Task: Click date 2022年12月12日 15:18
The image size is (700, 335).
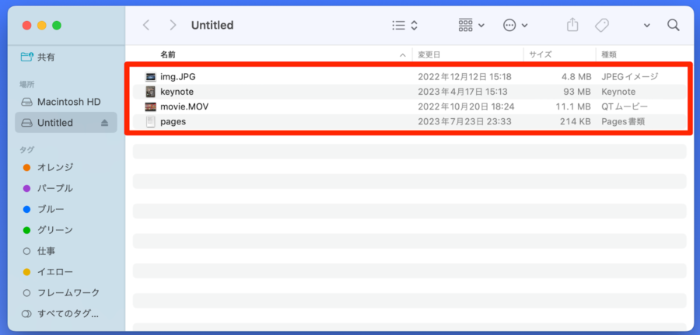Action: 465,77
